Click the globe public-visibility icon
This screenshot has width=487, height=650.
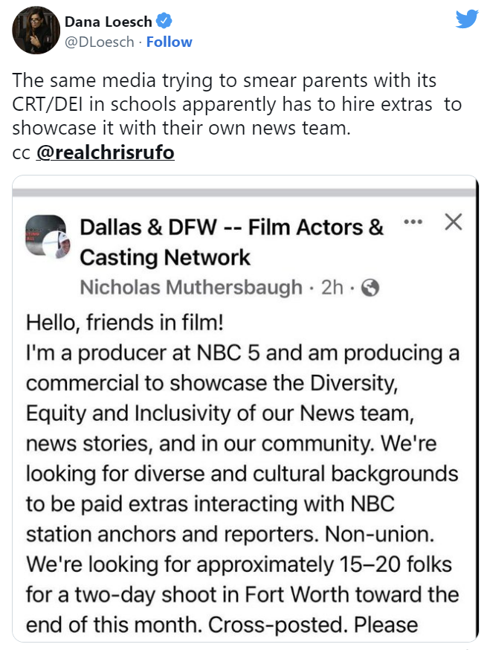(x=370, y=287)
